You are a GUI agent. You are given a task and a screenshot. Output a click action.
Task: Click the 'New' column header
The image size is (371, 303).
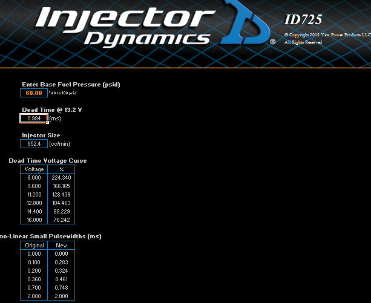61,246
